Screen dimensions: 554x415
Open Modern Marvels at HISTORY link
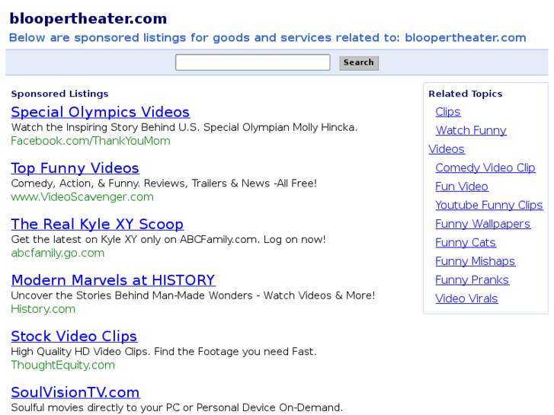[113, 280]
